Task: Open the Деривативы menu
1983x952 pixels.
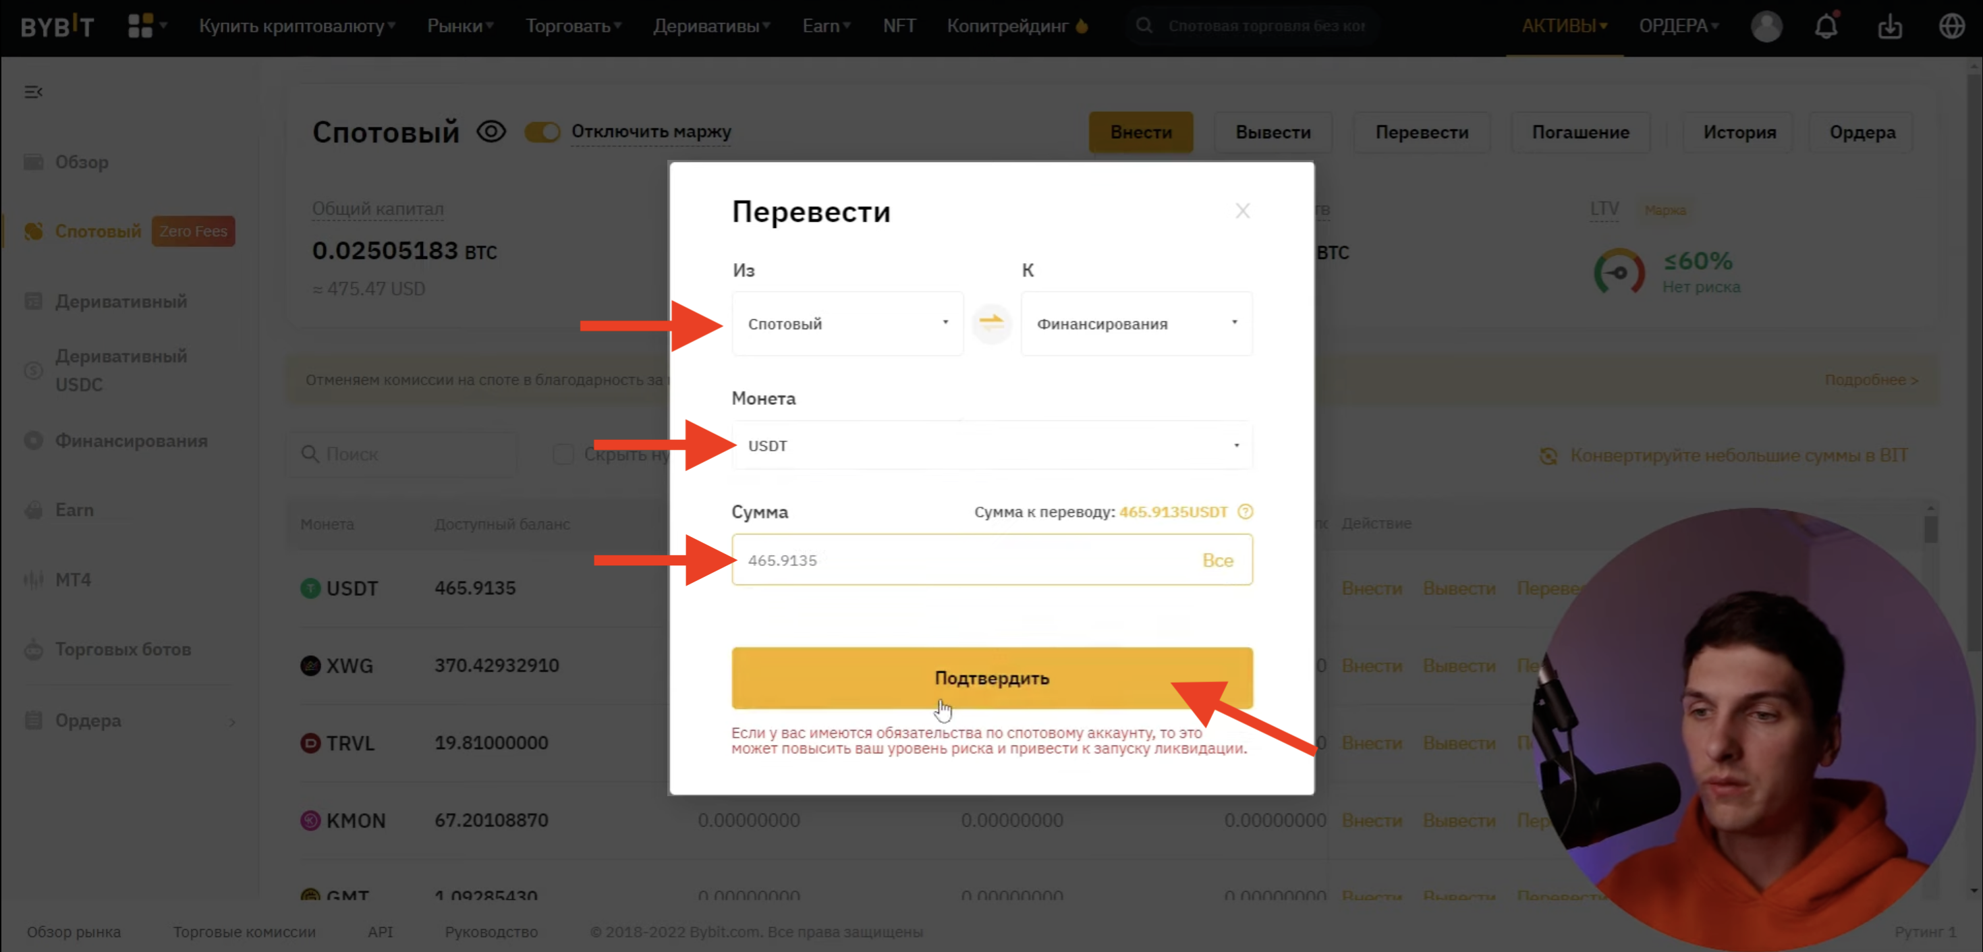Action: tap(711, 26)
